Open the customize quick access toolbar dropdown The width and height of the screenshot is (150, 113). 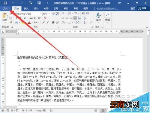pyautogui.click(x=47, y=3)
